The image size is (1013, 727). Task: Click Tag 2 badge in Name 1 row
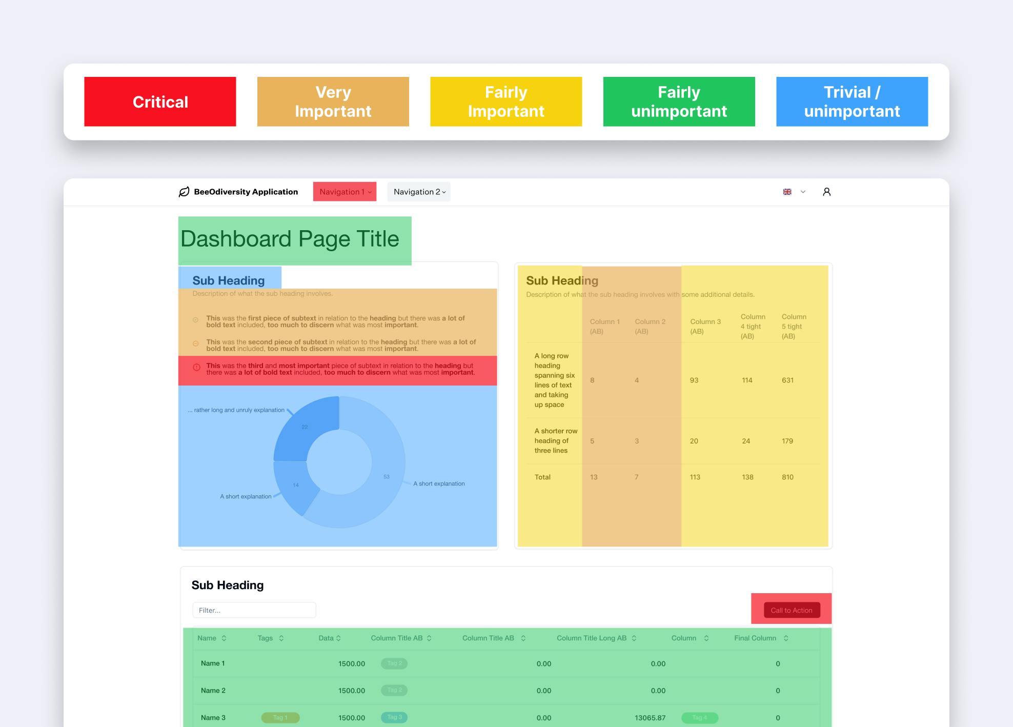[394, 663]
